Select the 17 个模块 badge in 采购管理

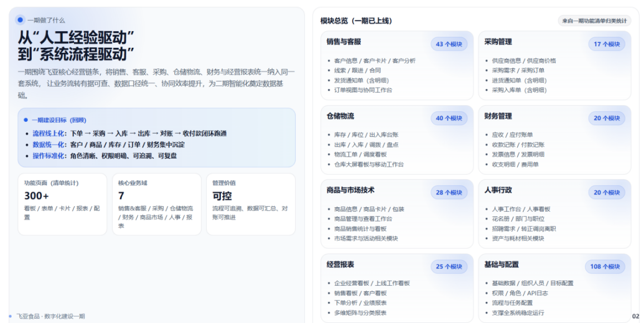tap(607, 44)
